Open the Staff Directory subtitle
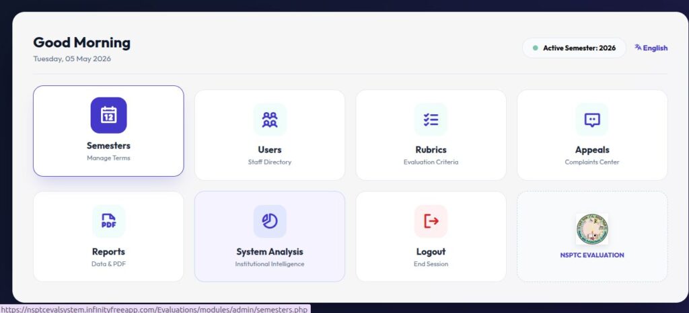Screen dimensions: 689x313 [269, 162]
